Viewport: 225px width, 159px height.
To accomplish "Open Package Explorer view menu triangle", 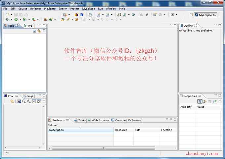I will pos(44,30).
